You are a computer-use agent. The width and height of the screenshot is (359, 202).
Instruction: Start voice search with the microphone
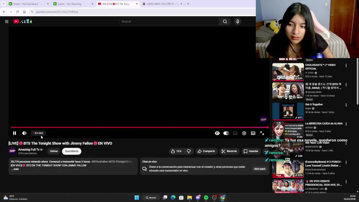pyautogui.click(x=238, y=21)
